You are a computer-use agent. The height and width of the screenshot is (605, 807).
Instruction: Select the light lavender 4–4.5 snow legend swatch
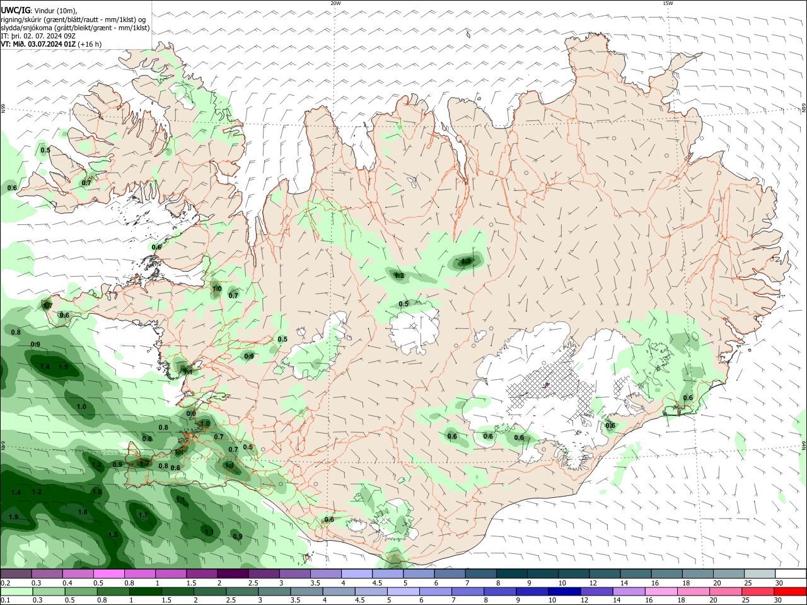pos(357,574)
